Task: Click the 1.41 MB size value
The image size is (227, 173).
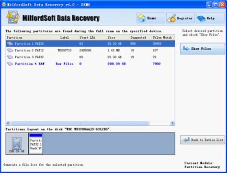Action: 113,50
